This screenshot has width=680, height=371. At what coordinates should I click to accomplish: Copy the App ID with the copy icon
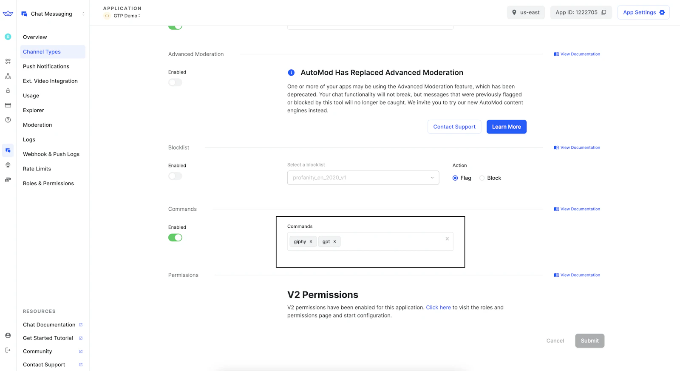pyautogui.click(x=603, y=12)
